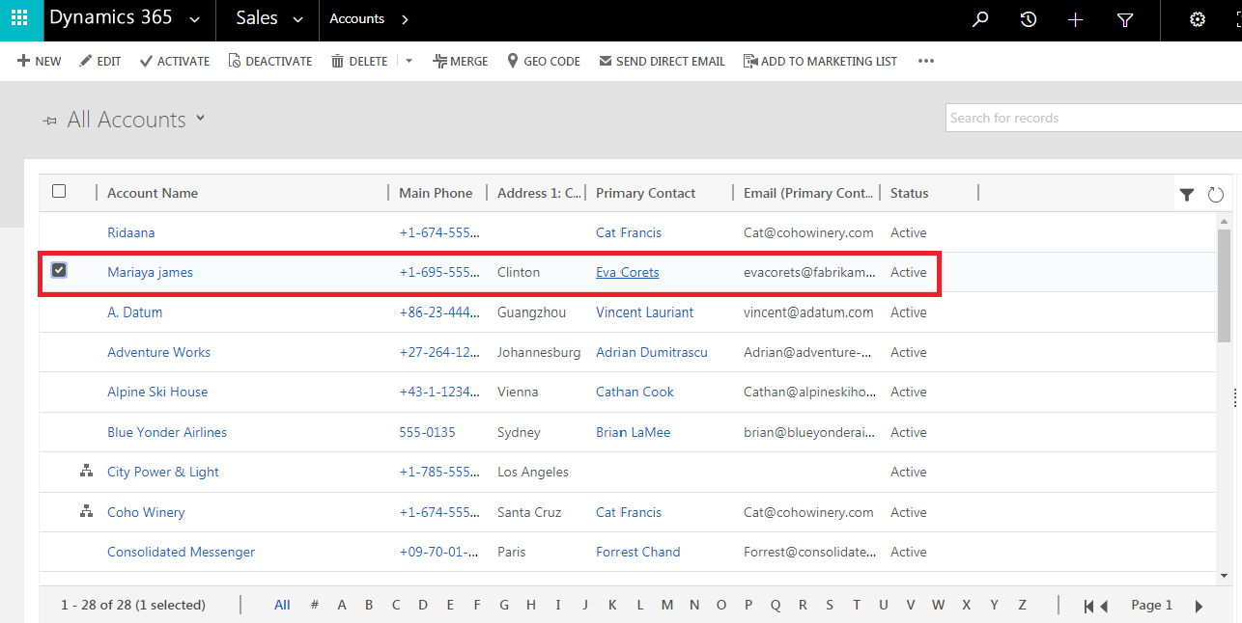1242x623 pixels.
Task: Select the Johannesburg city cell
Action: tap(539, 352)
